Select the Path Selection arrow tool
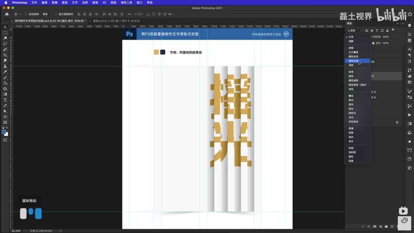 [5, 111]
